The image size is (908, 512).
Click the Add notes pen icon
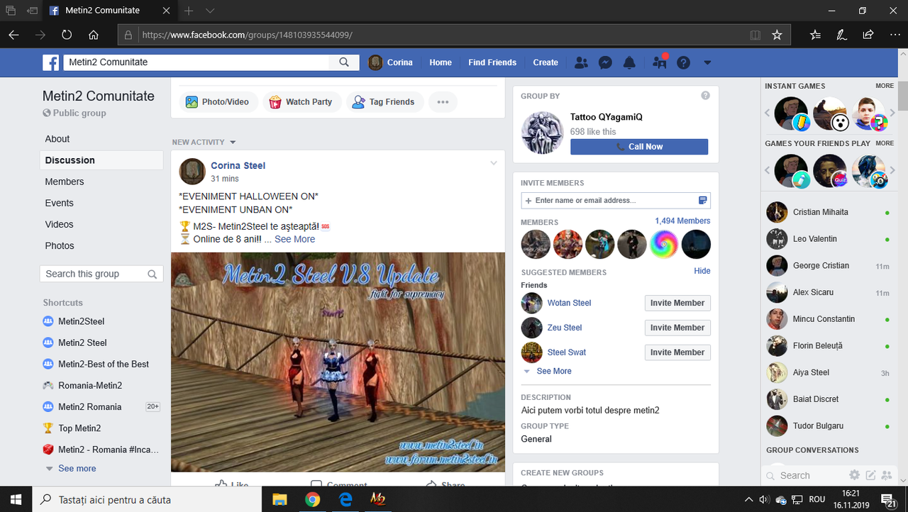(841, 35)
